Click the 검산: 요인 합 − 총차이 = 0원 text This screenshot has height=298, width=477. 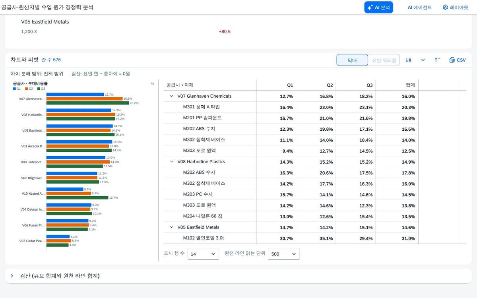coord(101,74)
